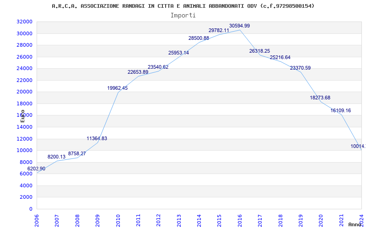
Task: Click the 2008 x-axis year label
Action: [77, 221]
